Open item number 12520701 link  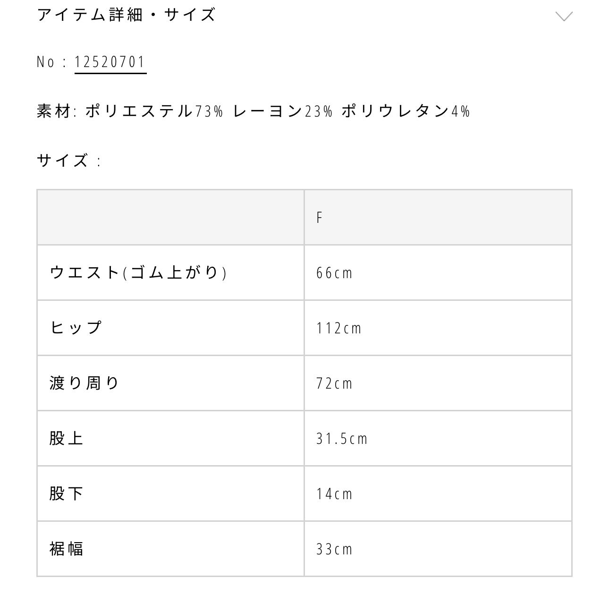pyautogui.click(x=110, y=62)
